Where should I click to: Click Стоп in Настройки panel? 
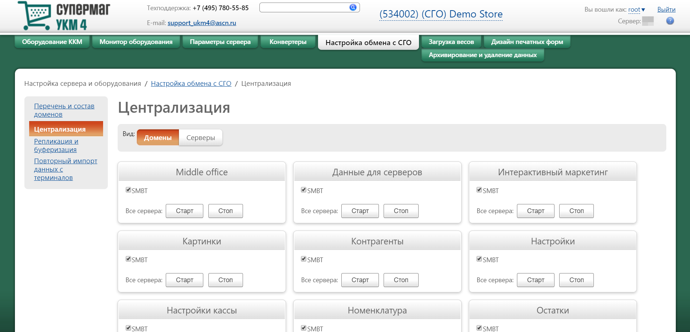click(x=576, y=280)
